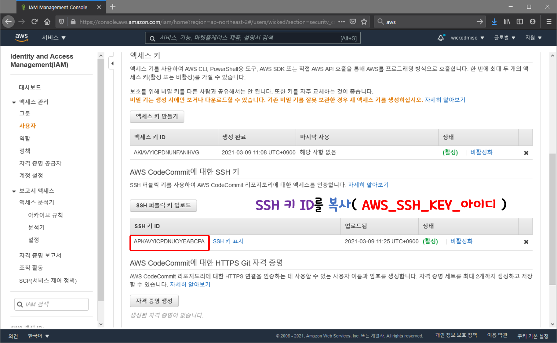Viewport: 557px width, 343px height.
Task: Show site security padlock info
Action: coord(73,22)
